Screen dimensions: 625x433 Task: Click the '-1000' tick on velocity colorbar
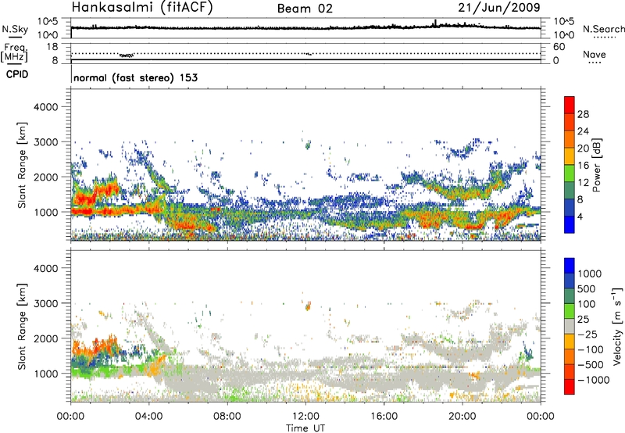593,380
